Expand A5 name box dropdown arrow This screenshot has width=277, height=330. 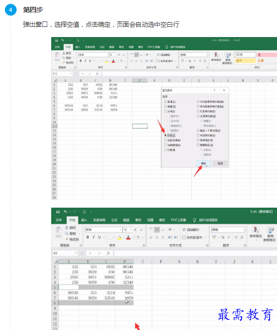(76, 253)
